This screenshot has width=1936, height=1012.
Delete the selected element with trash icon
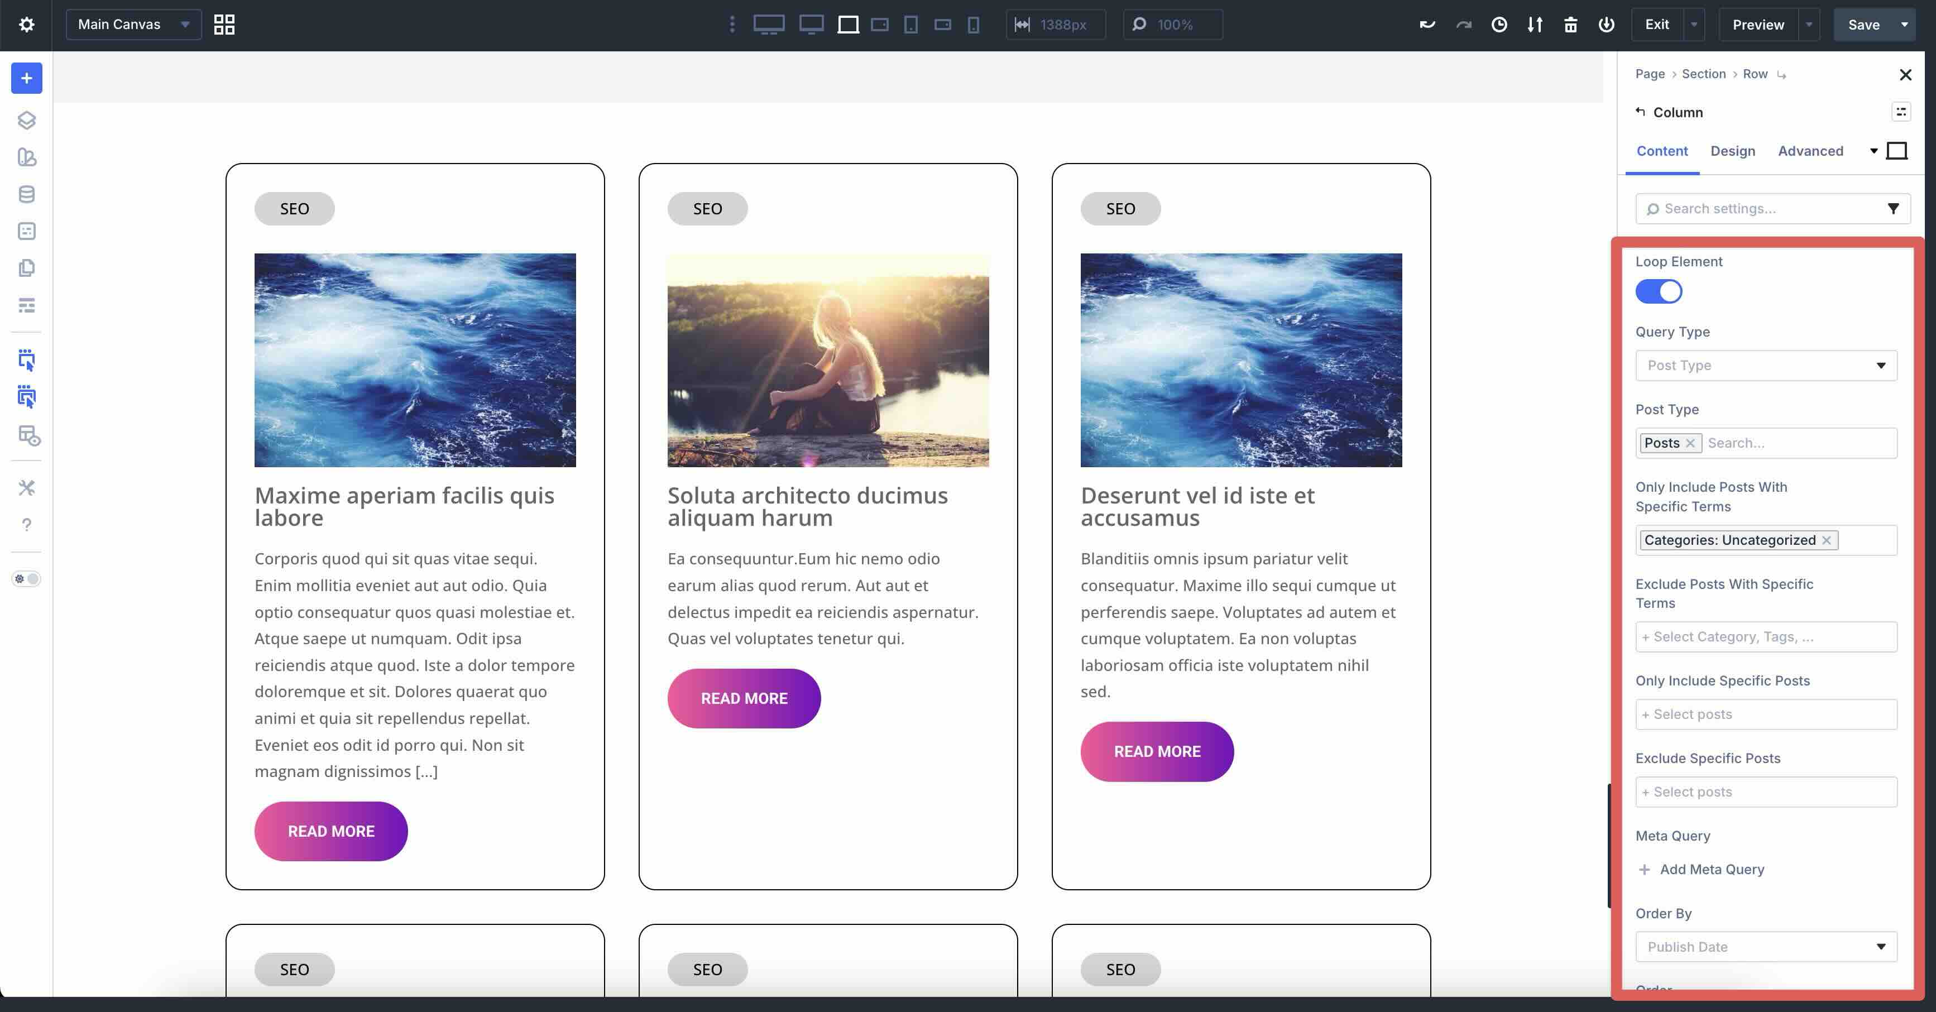1571,24
